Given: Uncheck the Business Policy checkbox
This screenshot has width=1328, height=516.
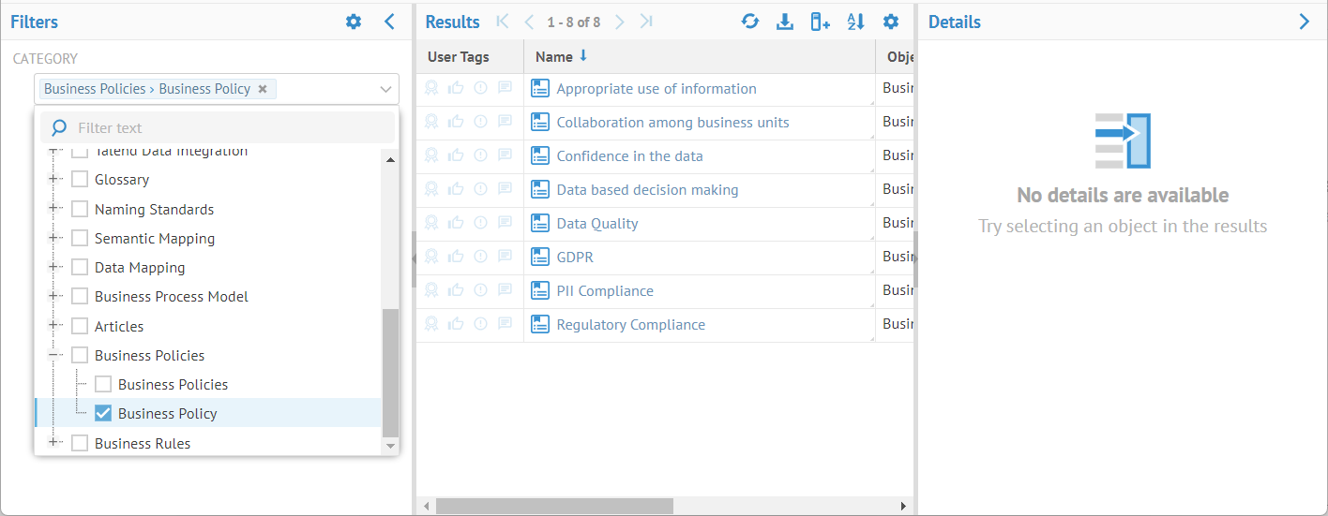Looking at the screenshot, I should click(103, 414).
